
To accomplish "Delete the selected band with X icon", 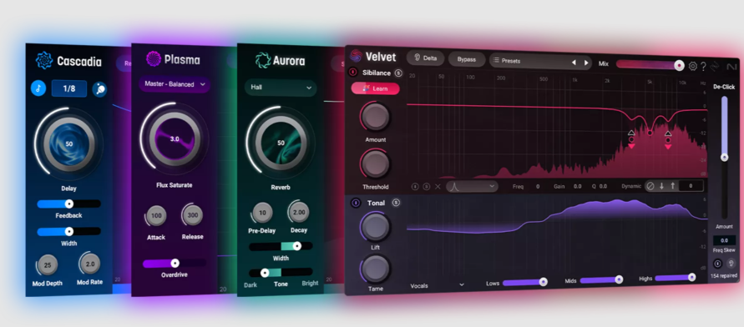I will [x=438, y=187].
